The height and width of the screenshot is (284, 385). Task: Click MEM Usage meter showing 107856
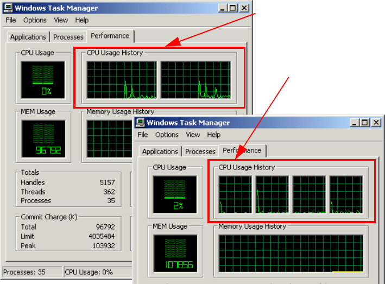pos(175,253)
